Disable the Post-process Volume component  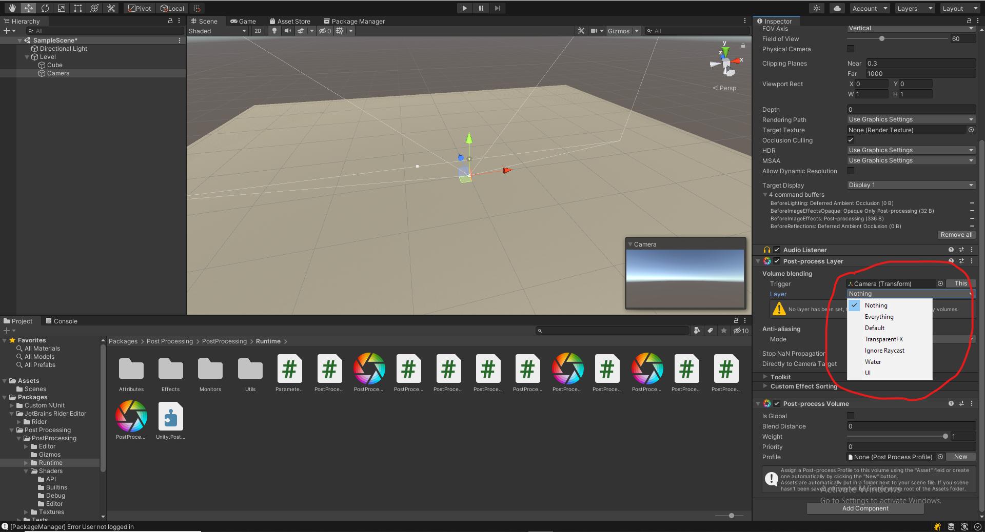pyautogui.click(x=777, y=403)
